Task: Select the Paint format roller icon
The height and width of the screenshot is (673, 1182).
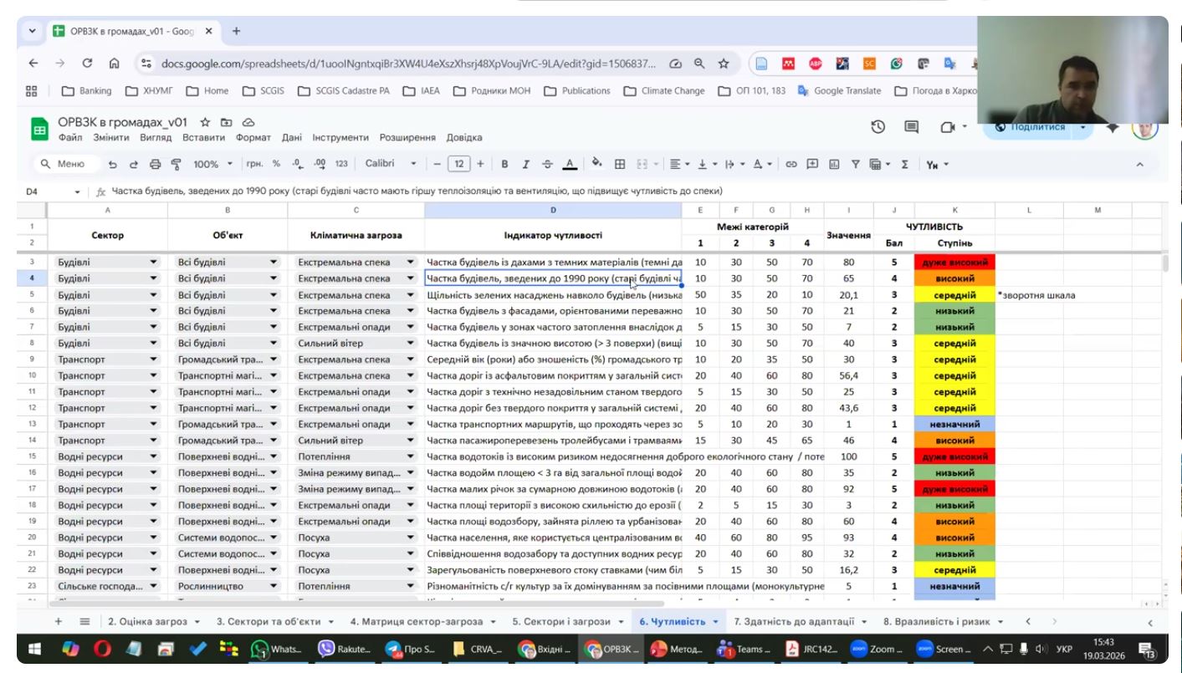Action: 176,165
